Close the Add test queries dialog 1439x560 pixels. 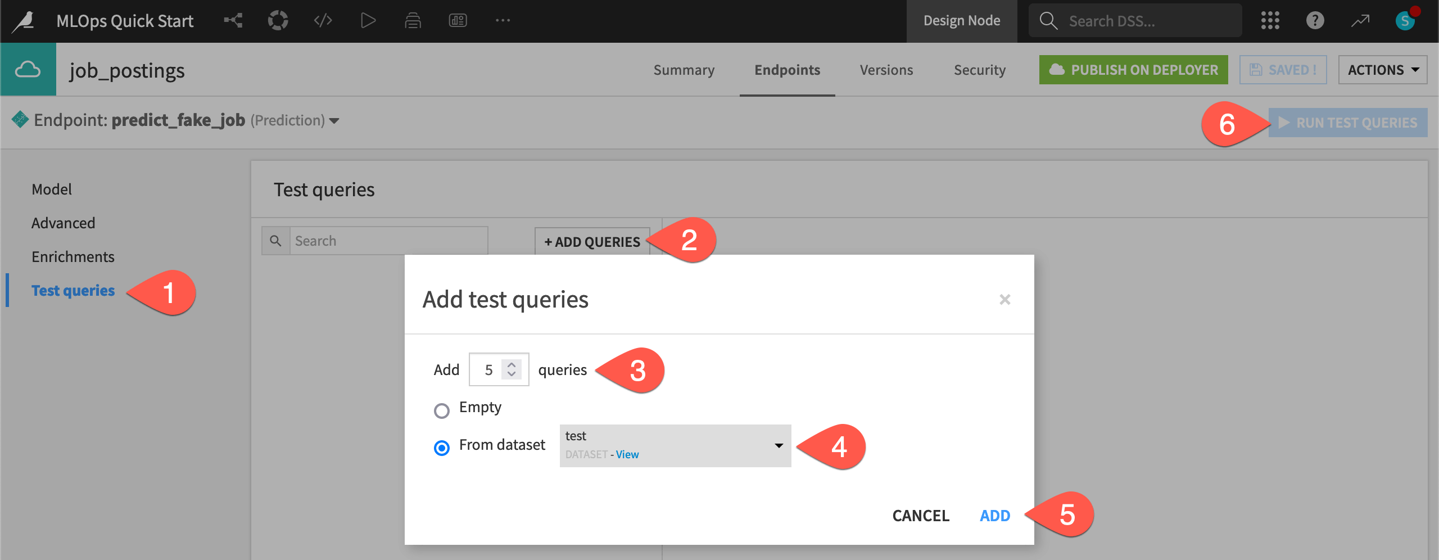[1004, 300]
